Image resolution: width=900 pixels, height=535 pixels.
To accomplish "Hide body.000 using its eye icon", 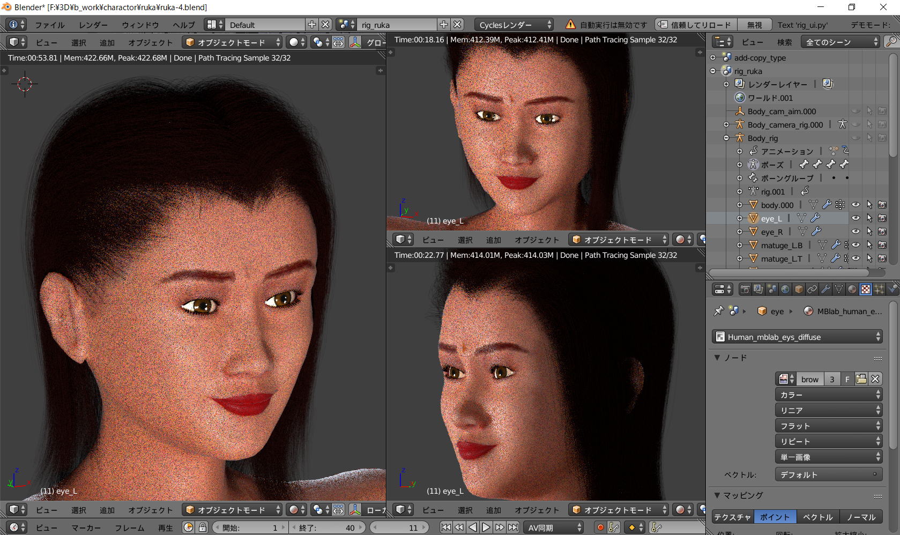I will coord(856,205).
